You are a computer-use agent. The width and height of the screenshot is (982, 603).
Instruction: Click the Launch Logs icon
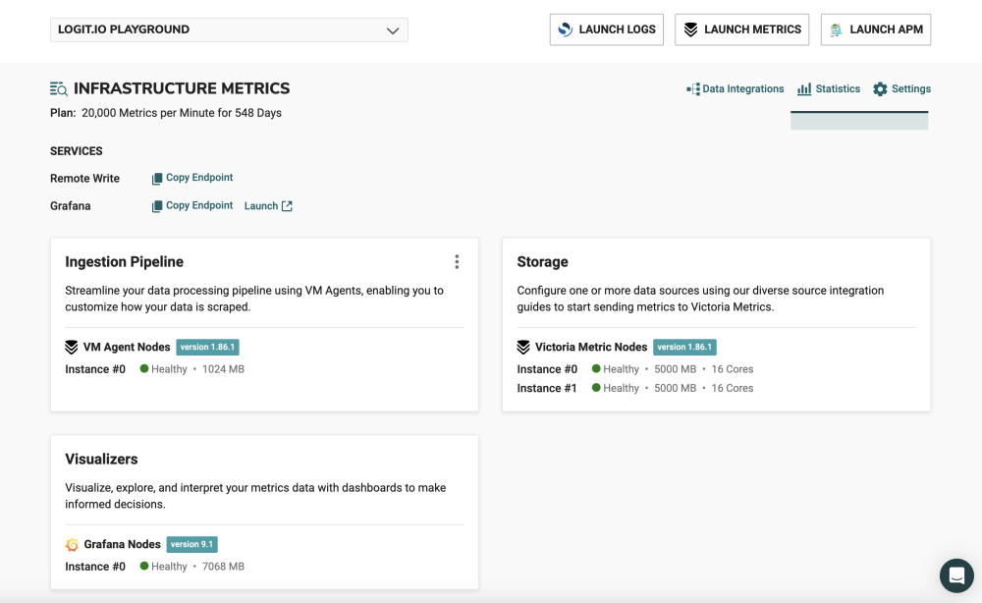pos(565,28)
